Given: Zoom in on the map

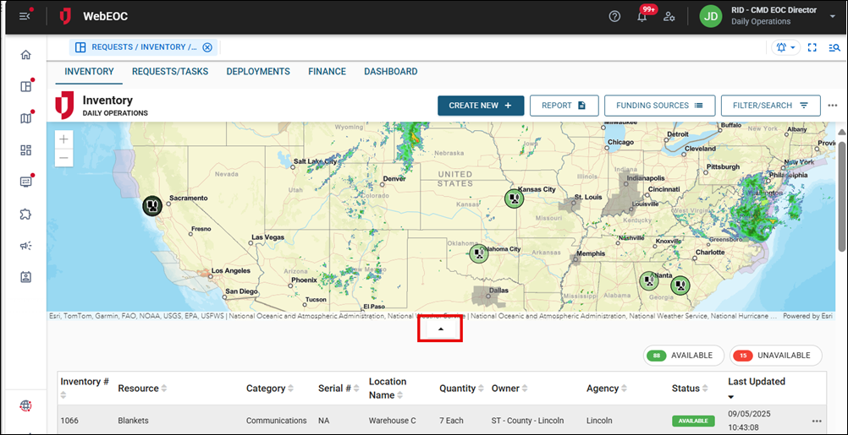Looking at the screenshot, I should coord(63,139).
